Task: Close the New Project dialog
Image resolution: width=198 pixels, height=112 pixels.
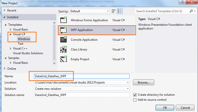Action: coord(192,2)
